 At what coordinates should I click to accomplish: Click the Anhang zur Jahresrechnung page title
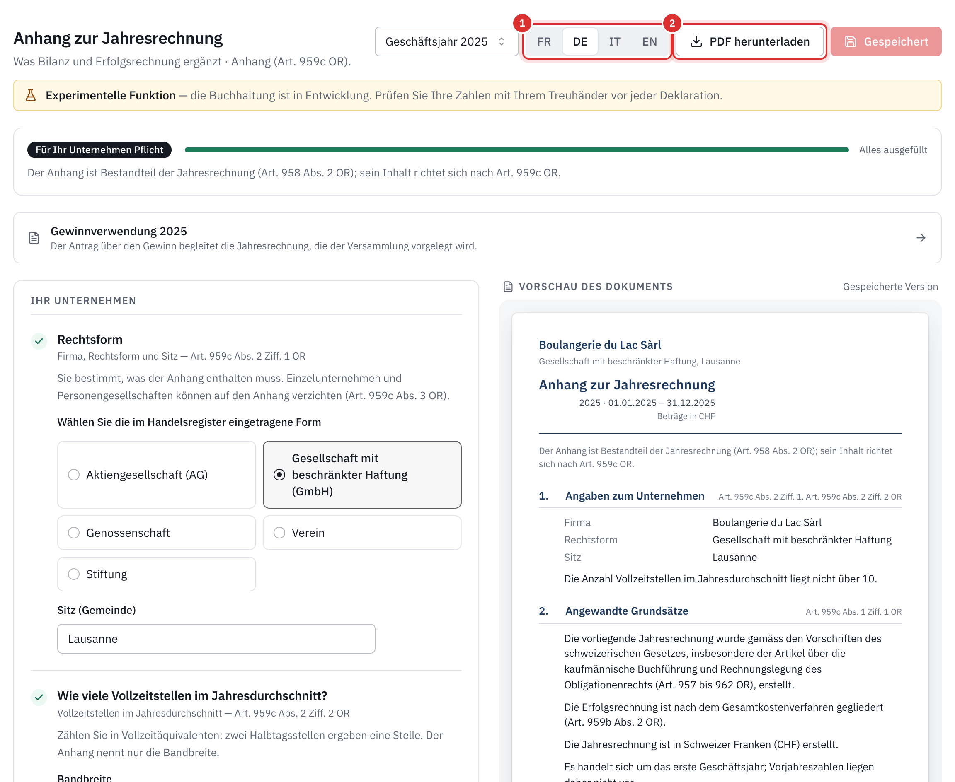coord(118,38)
